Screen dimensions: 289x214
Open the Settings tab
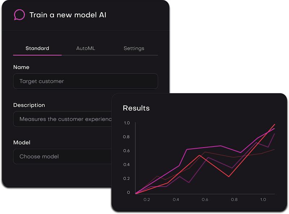[x=134, y=48]
